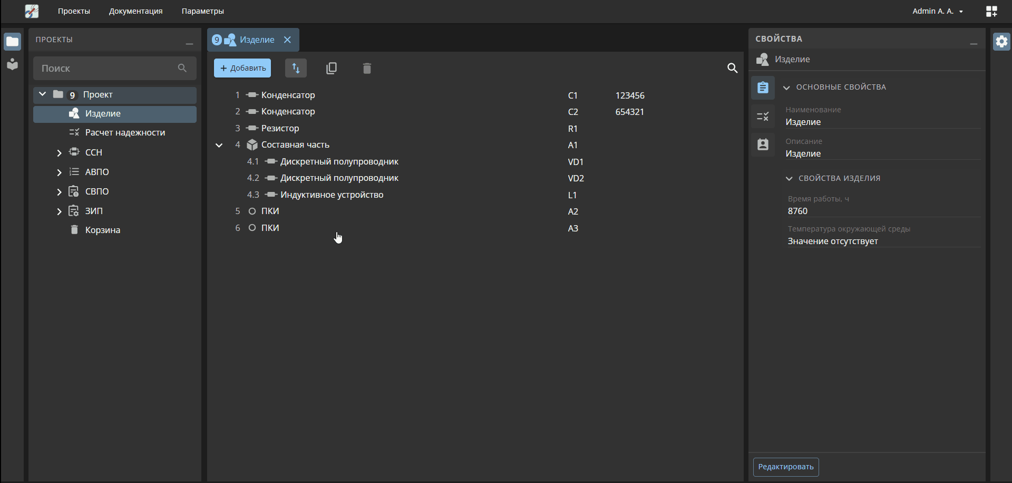Click the copy toolbar icon
This screenshot has width=1012, height=483.
(x=332, y=68)
